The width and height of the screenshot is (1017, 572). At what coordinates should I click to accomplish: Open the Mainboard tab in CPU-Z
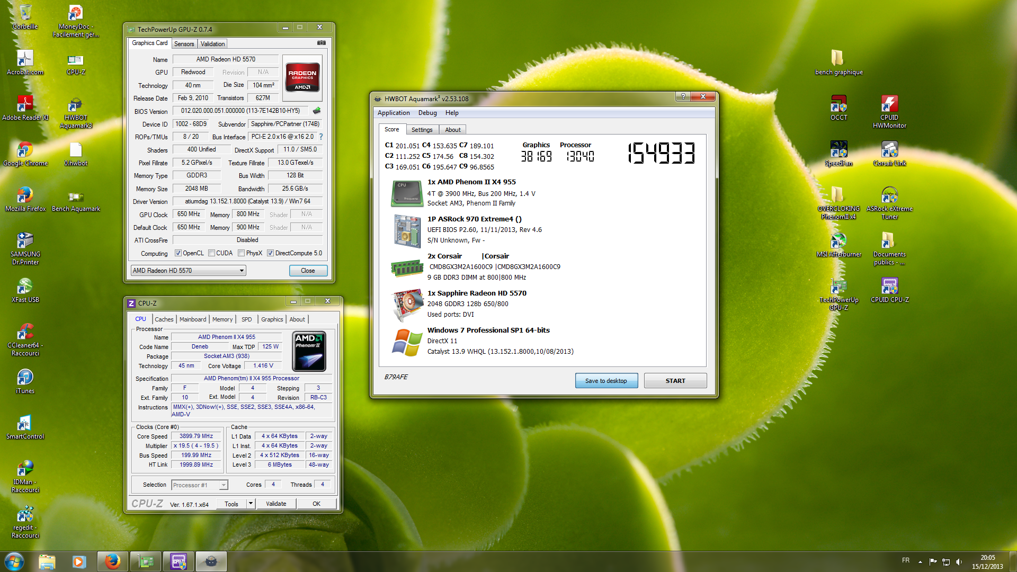coord(193,319)
